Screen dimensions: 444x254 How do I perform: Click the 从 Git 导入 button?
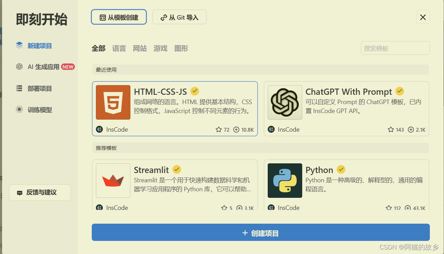pyautogui.click(x=179, y=17)
